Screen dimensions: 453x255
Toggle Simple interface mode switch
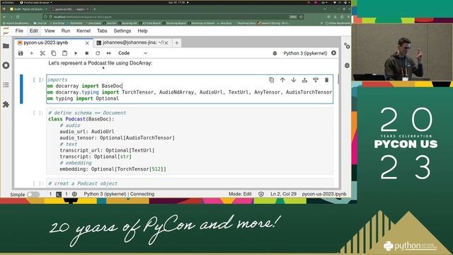tap(33, 194)
